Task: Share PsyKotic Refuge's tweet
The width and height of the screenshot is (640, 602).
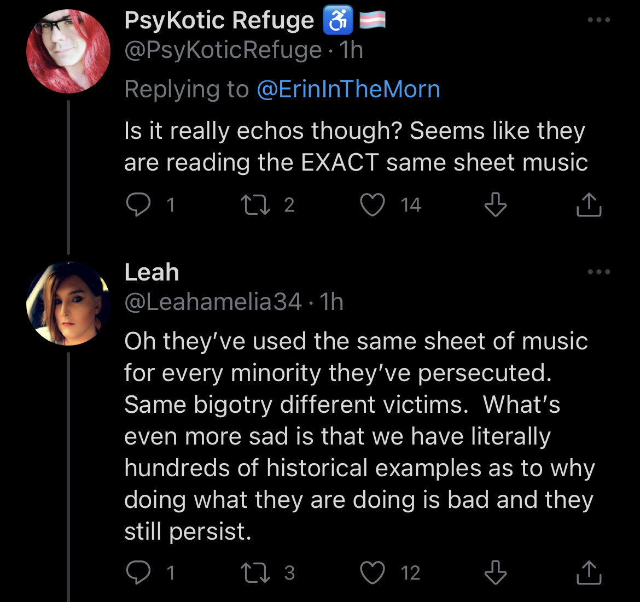Action: tap(589, 205)
